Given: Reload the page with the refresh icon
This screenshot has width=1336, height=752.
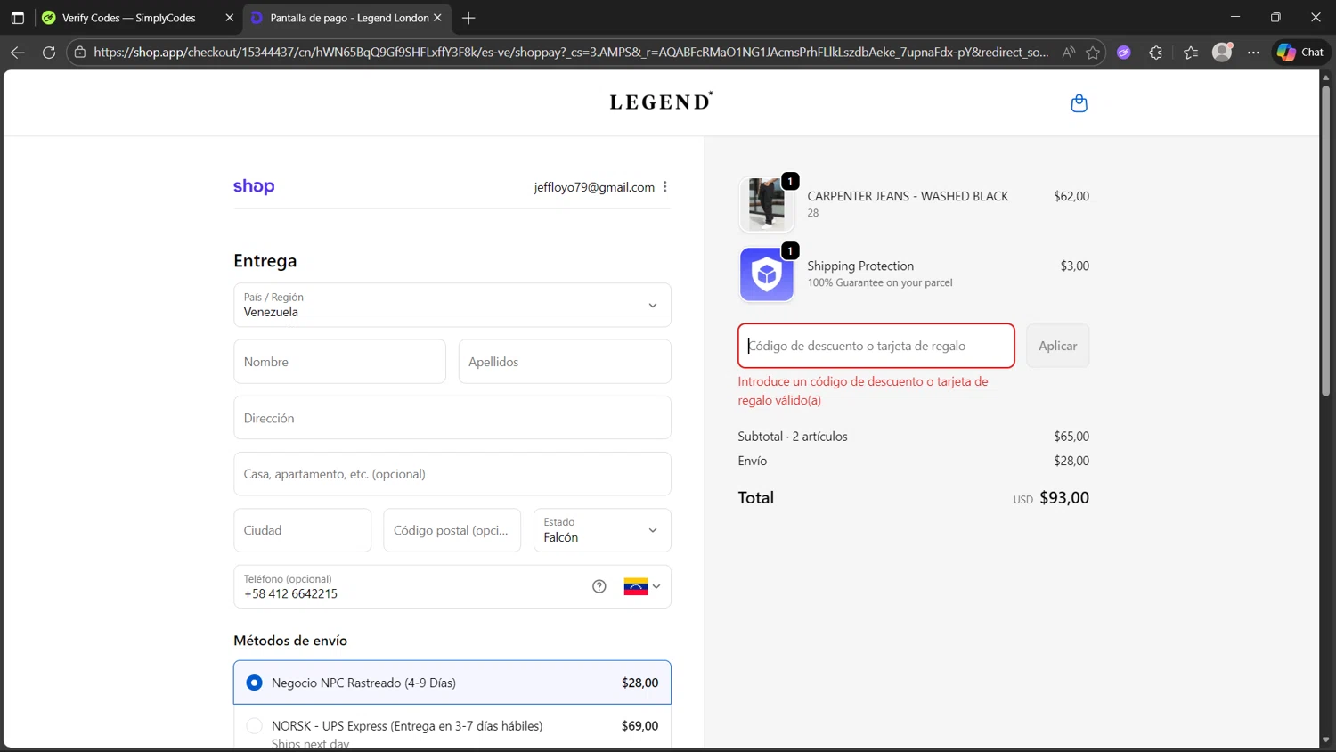Looking at the screenshot, I should (x=49, y=53).
